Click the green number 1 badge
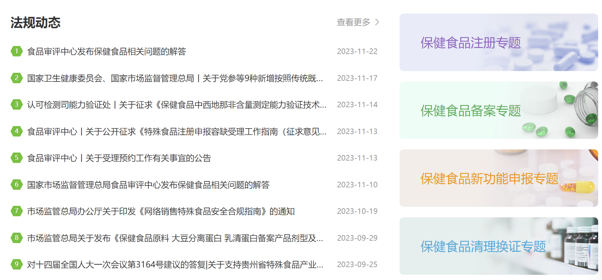Screen dimensions: 602x280 pos(16,51)
